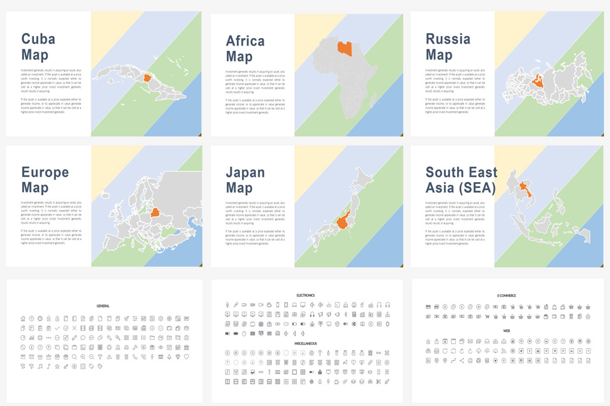
Task: Click the share nodes icon in Web
Action: coord(462,360)
